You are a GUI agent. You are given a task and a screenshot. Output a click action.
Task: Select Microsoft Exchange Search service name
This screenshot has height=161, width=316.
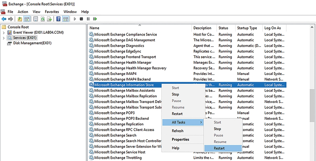(115, 135)
